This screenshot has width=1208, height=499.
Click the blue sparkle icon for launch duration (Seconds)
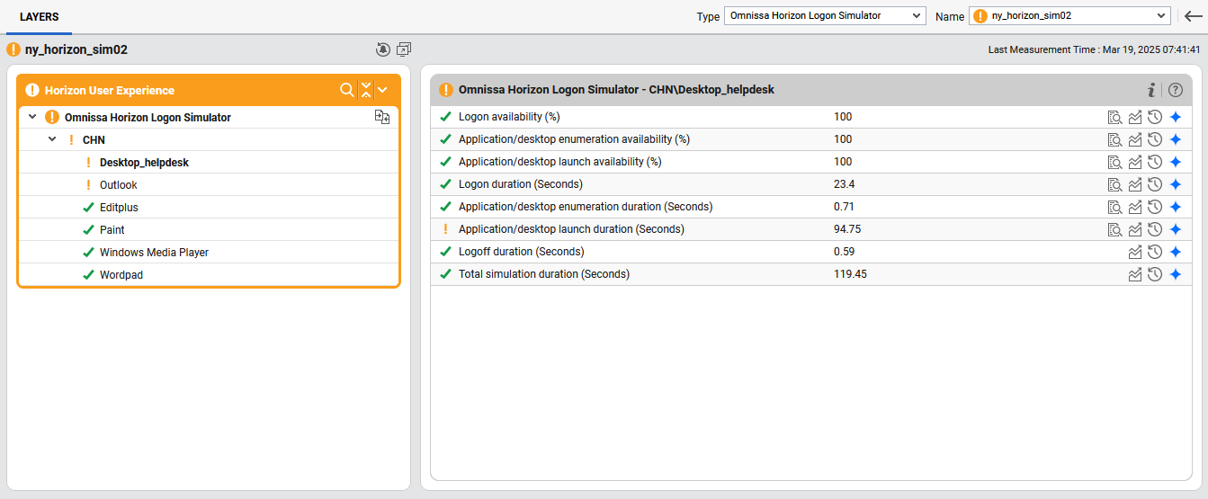pos(1175,229)
